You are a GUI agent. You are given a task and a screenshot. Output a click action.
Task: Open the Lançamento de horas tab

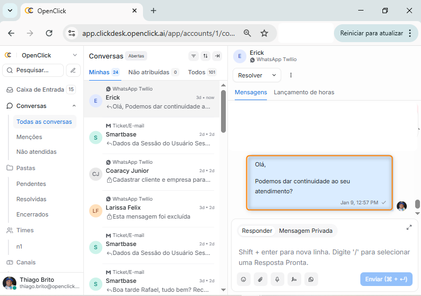tap(304, 92)
